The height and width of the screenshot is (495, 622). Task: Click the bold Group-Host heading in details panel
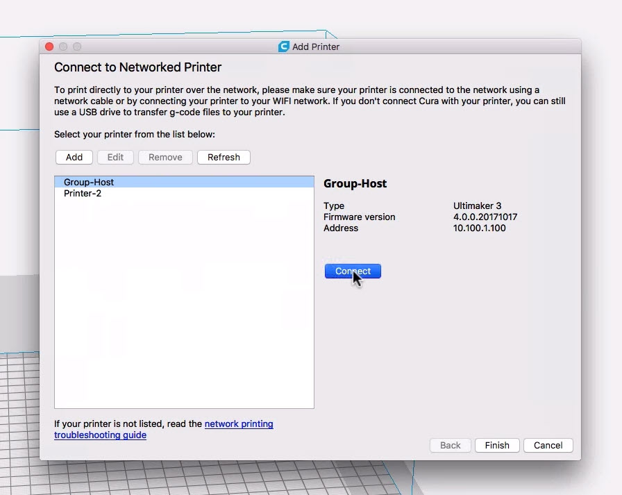coord(355,184)
